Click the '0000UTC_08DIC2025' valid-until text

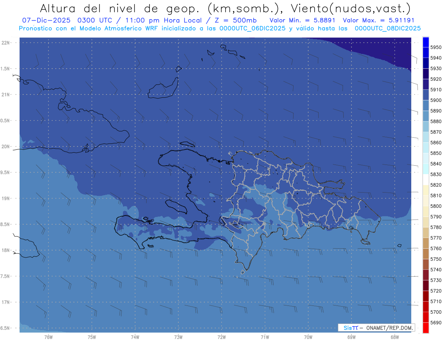(387, 28)
